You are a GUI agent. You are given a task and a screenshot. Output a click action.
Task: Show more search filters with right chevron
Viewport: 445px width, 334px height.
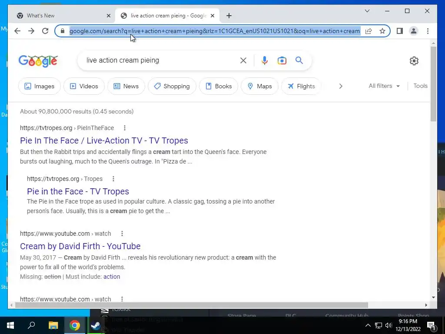coord(341,86)
